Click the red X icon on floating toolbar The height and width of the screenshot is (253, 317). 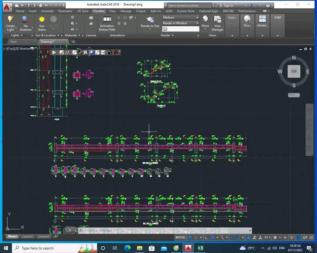click(116, 52)
